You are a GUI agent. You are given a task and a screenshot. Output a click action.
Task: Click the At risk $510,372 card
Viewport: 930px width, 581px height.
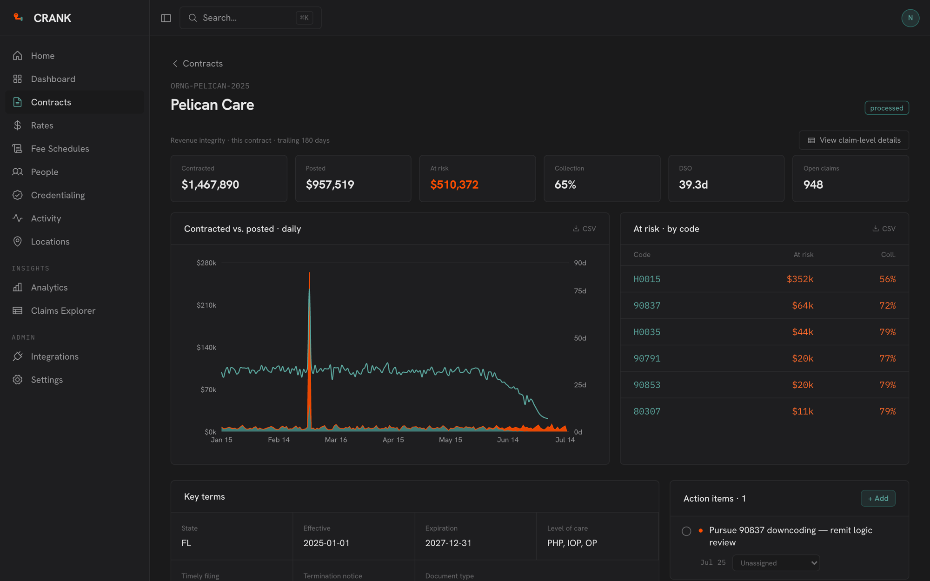tap(477, 178)
